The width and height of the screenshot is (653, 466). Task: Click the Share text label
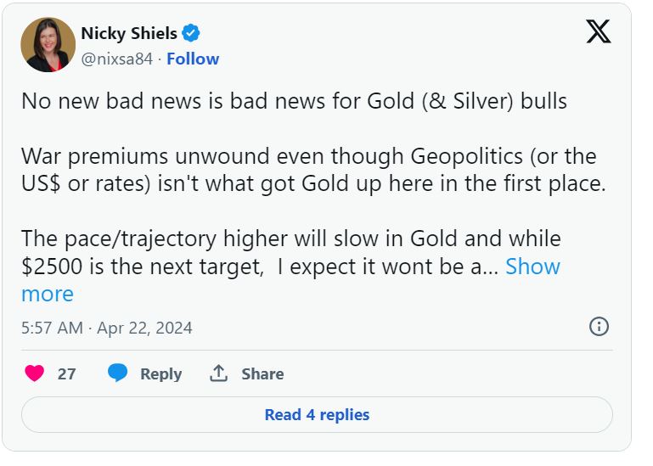pyautogui.click(x=262, y=373)
